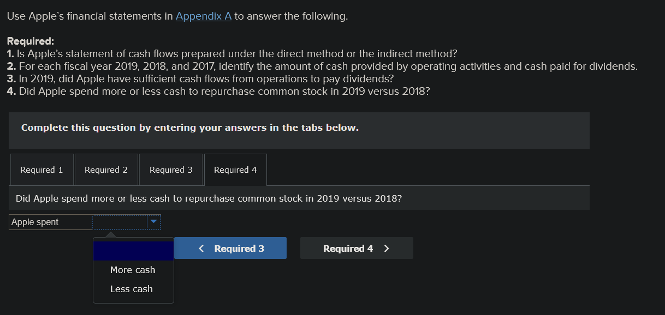Select More cash from the dropdown list
The image size is (665, 315).
click(133, 270)
